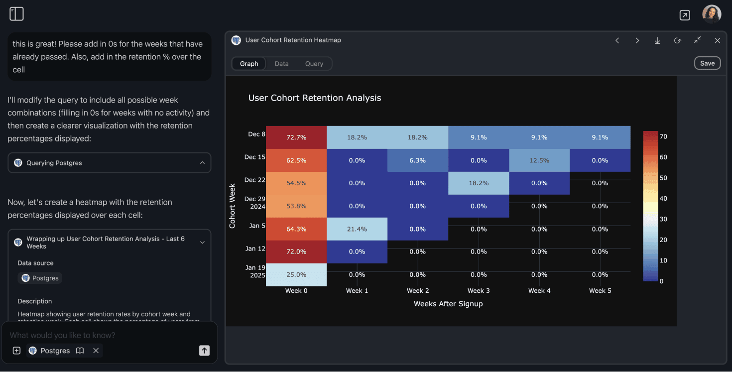Collapse the Querying Postgres step

point(202,162)
